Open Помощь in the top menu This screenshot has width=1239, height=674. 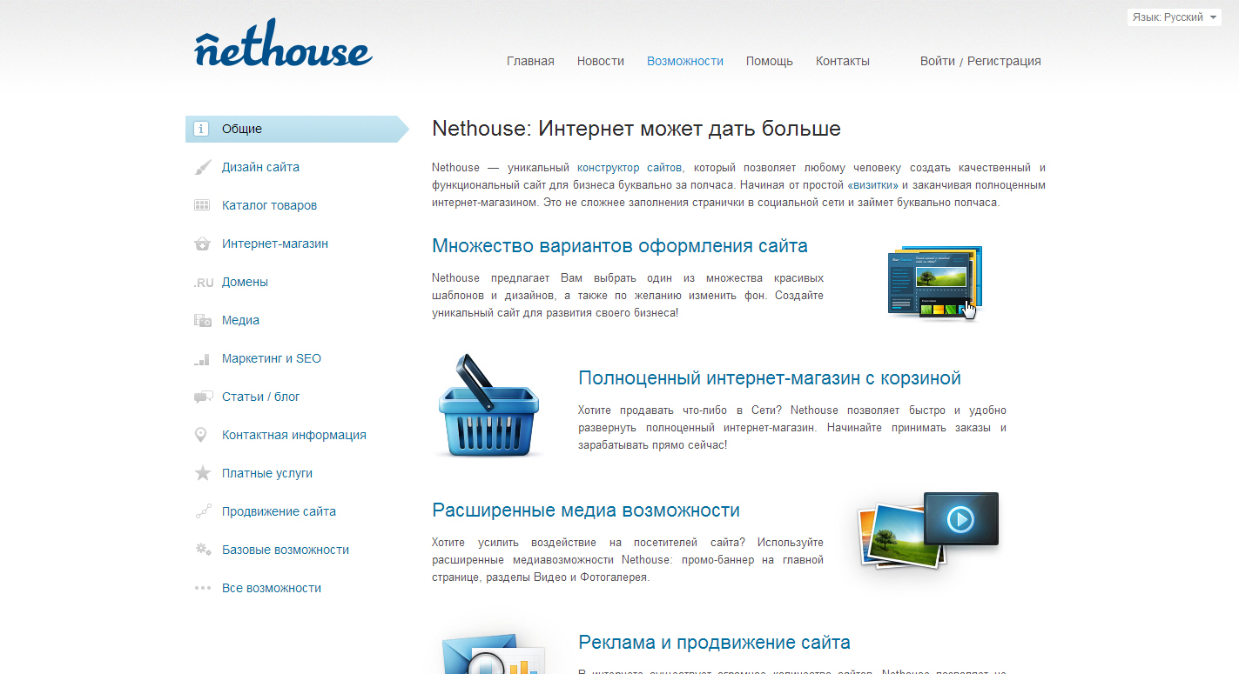coord(770,61)
